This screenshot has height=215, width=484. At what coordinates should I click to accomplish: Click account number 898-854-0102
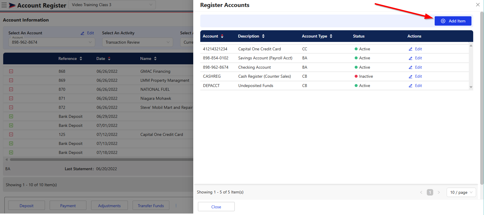tap(216, 58)
